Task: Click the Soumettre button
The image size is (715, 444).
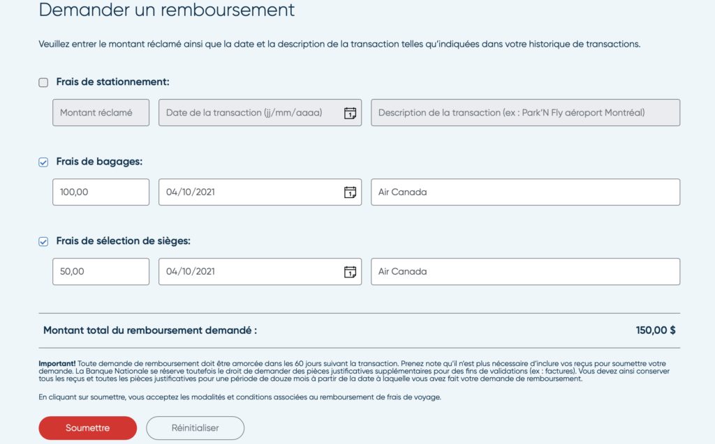Action: pos(87,428)
